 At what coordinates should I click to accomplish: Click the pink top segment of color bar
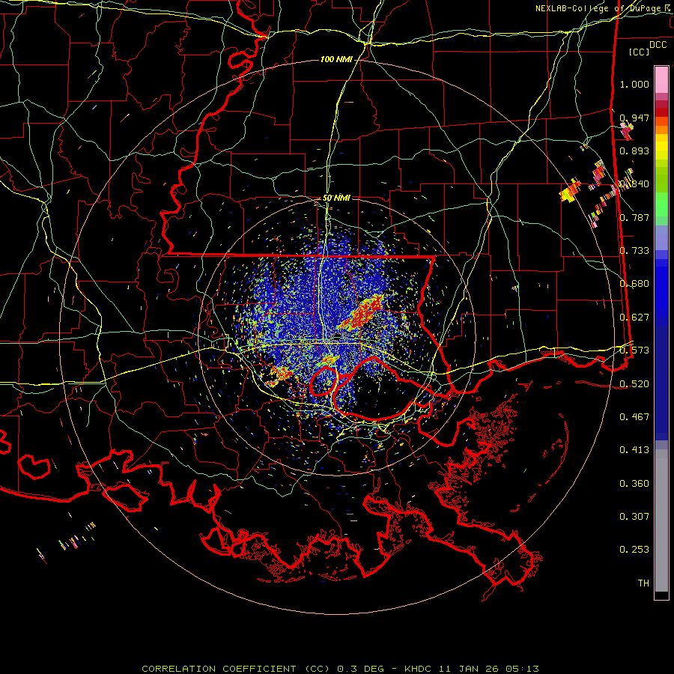(x=661, y=79)
